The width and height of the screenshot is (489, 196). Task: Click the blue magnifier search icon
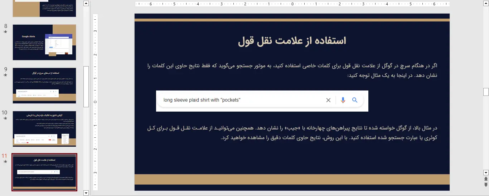[355, 100]
